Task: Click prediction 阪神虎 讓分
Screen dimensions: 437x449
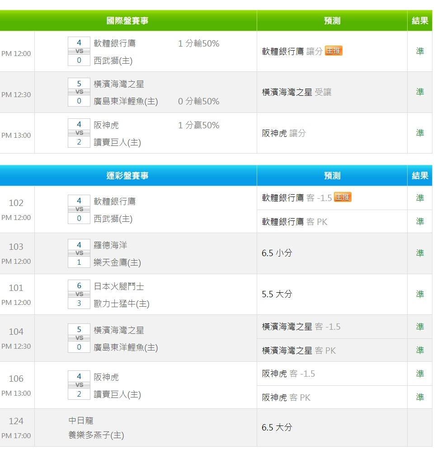Action: coord(284,133)
